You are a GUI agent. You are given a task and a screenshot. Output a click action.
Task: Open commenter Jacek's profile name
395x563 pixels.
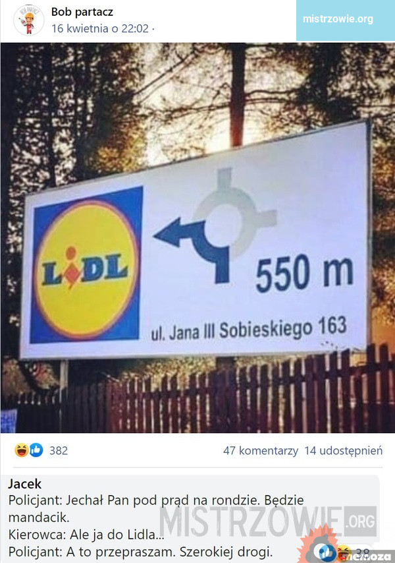(25, 484)
